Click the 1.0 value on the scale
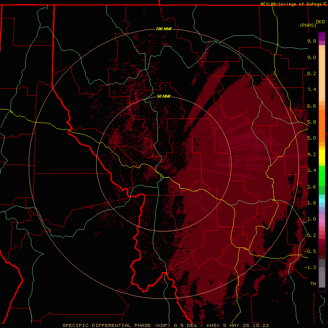The height and width of the screenshot is (328, 328). point(312,219)
